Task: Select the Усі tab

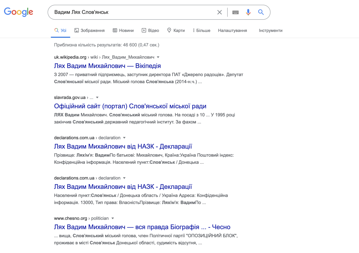Action: [x=61, y=30]
